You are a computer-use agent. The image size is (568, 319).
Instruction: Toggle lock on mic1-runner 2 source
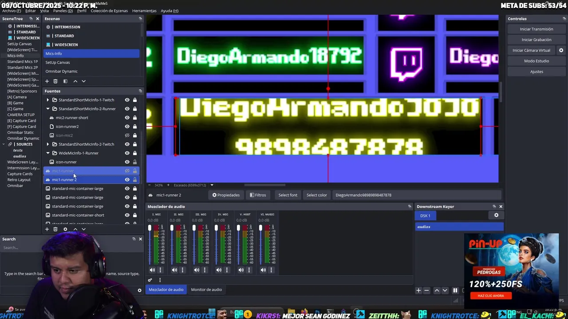coord(135,180)
